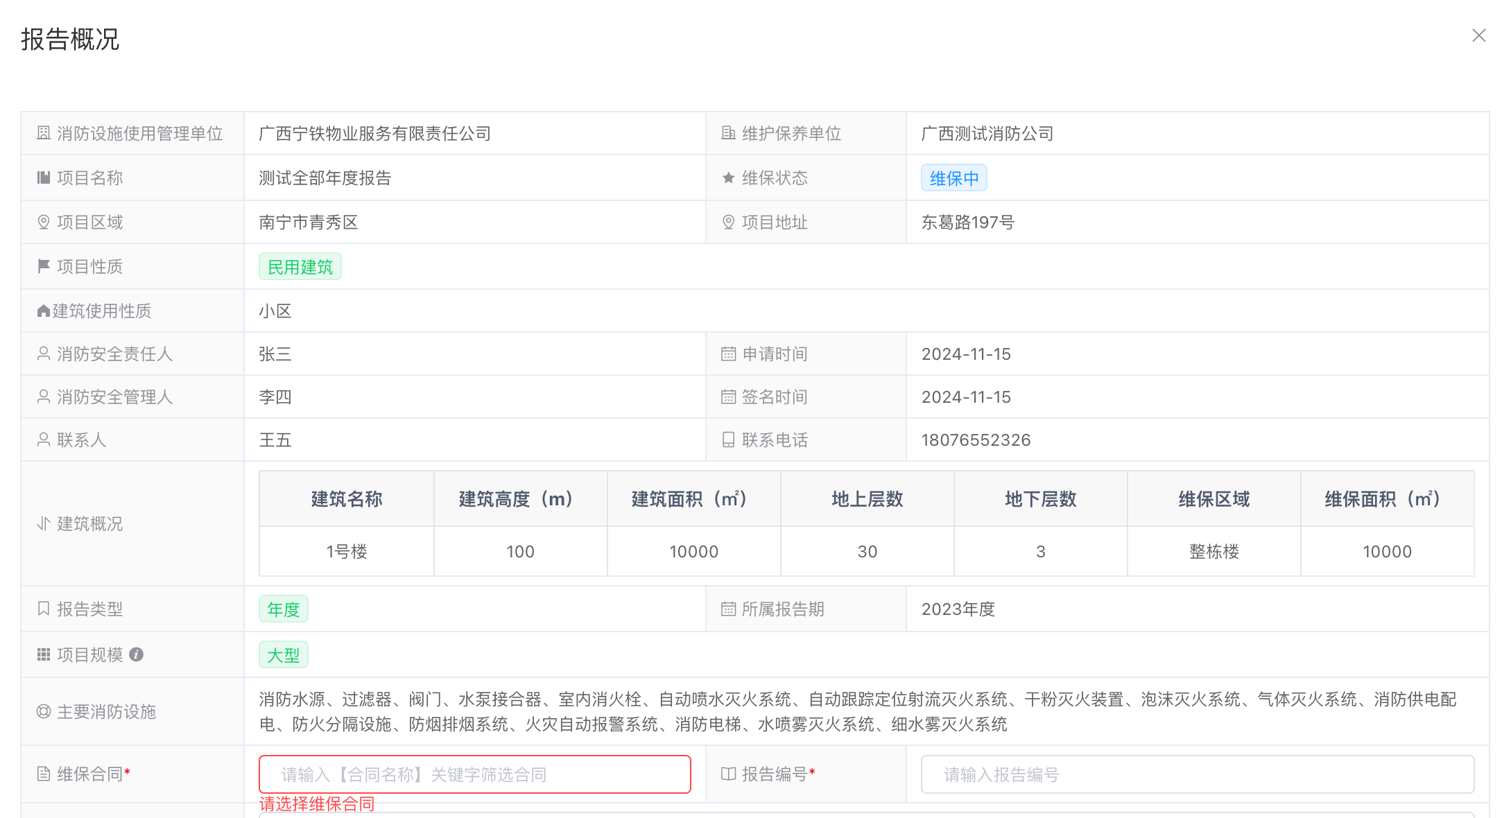Screen dimensions: 1502x818
Task: Click the grid icon beside 项目规模
Action: pyautogui.click(x=44, y=654)
